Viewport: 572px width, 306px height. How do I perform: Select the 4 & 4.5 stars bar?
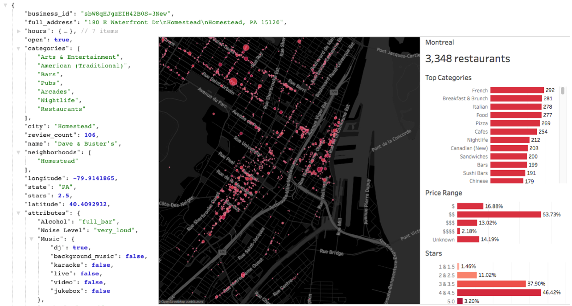(x=499, y=292)
